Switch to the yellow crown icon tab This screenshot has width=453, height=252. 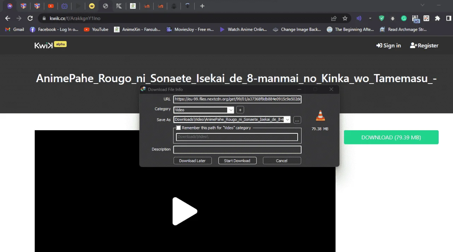tap(92, 6)
